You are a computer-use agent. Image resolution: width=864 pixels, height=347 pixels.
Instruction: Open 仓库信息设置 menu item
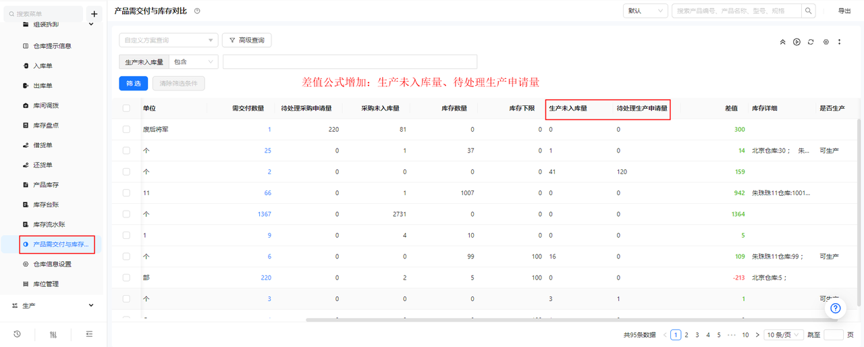[53, 264]
